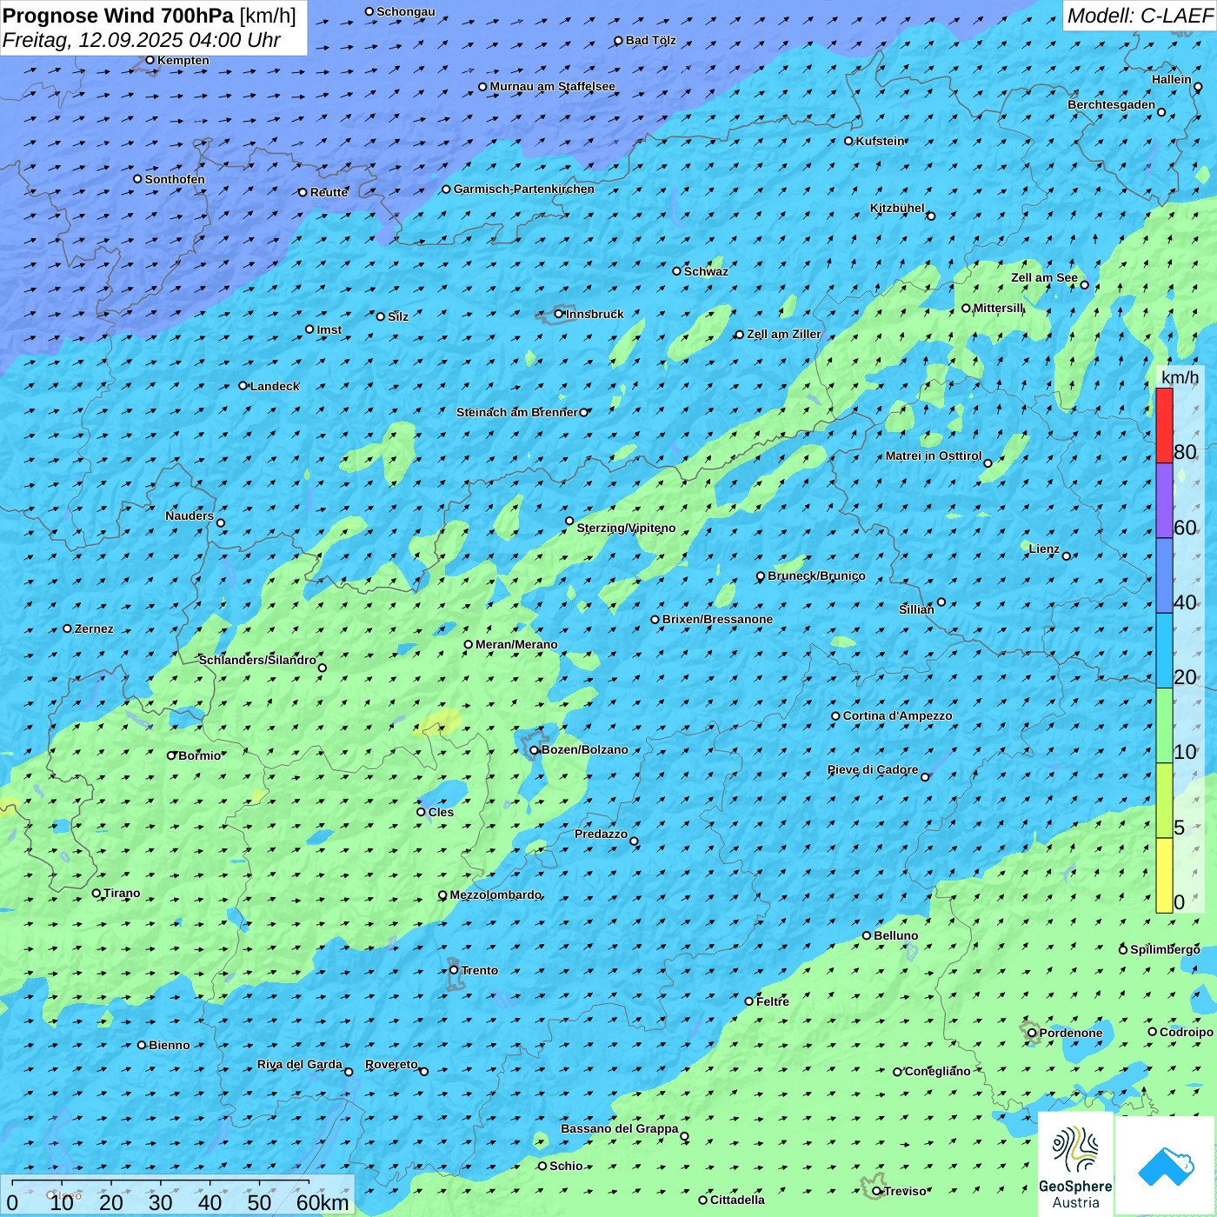Click the Kufstein location marker

tap(848, 141)
